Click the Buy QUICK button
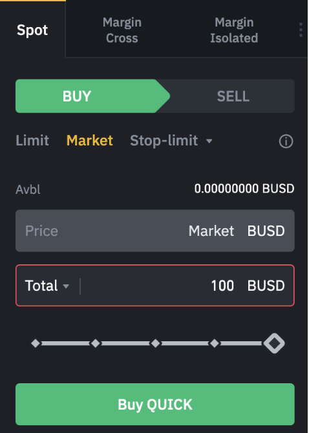Image resolution: width=309 pixels, height=433 pixels. [155, 404]
